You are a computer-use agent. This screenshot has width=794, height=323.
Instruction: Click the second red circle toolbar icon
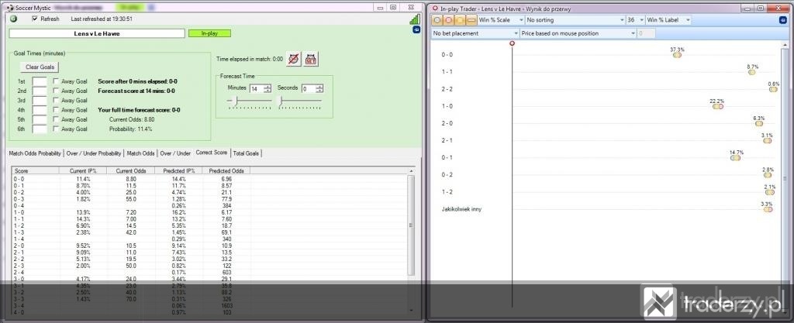point(448,20)
